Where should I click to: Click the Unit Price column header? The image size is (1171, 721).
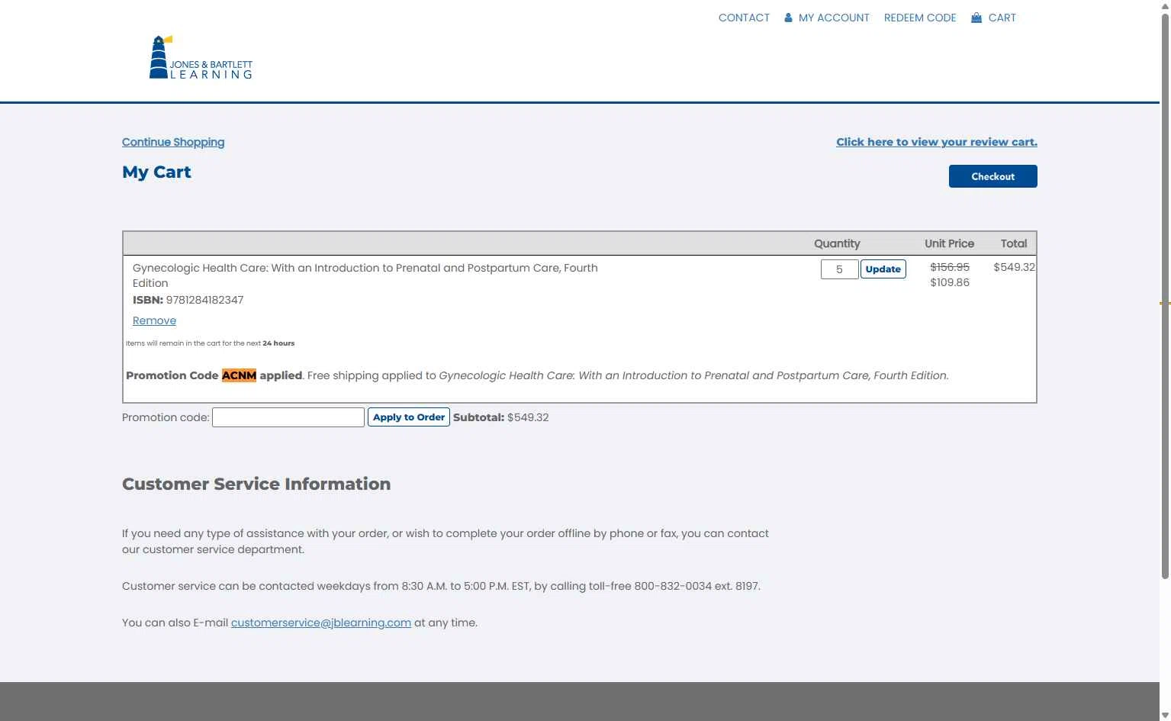pyautogui.click(x=949, y=243)
